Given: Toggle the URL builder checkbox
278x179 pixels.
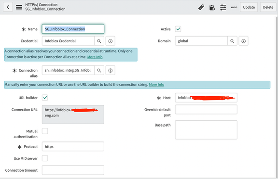Looking at the screenshot, I should pos(45,98).
